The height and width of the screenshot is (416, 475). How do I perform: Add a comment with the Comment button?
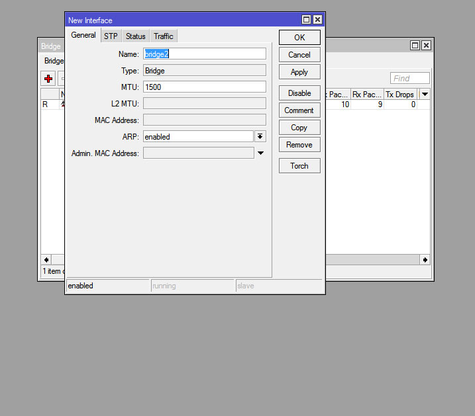(299, 110)
